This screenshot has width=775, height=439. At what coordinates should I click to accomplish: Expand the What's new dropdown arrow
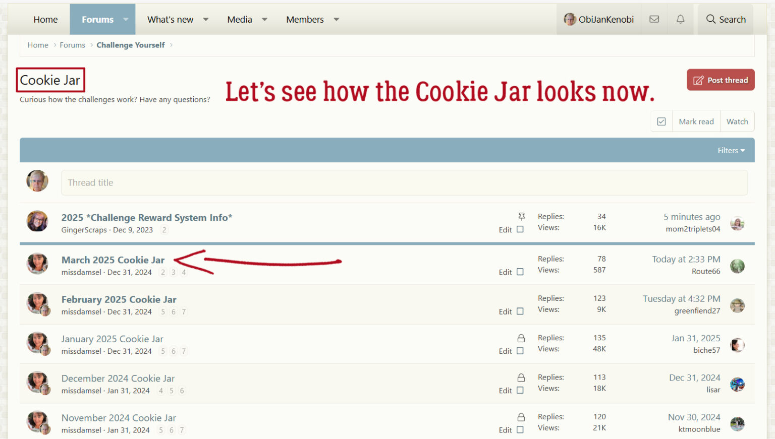click(206, 19)
